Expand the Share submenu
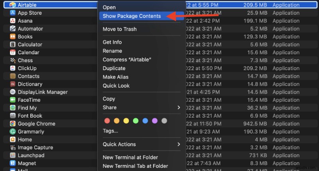Image resolution: width=319 pixels, height=171 pixels. (x=142, y=108)
